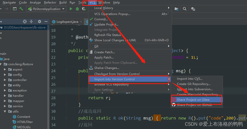Image resolution: width=247 pixels, height=129 pixels.
Task: Open the Build menu
Action: 63,2
